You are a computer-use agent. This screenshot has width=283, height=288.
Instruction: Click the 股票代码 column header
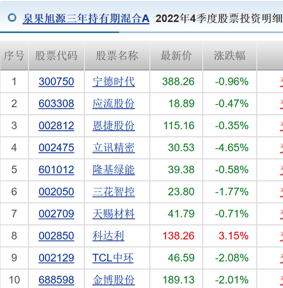[x=56, y=56]
